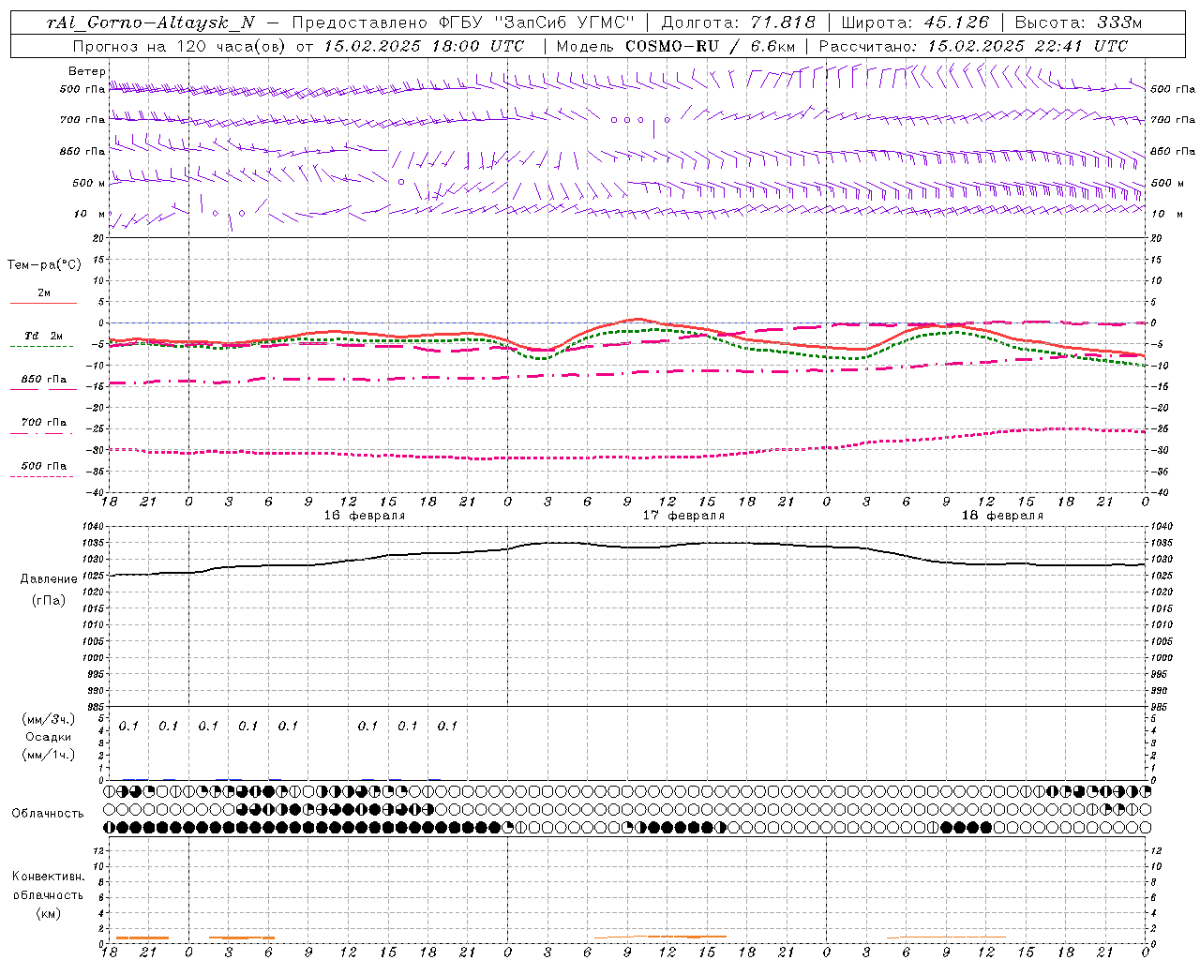Image resolution: width=1200 pixels, height=960 pixels.
Task: Click the orange convective cloud bar on 17 февраля
Action: pyautogui.click(x=661, y=936)
